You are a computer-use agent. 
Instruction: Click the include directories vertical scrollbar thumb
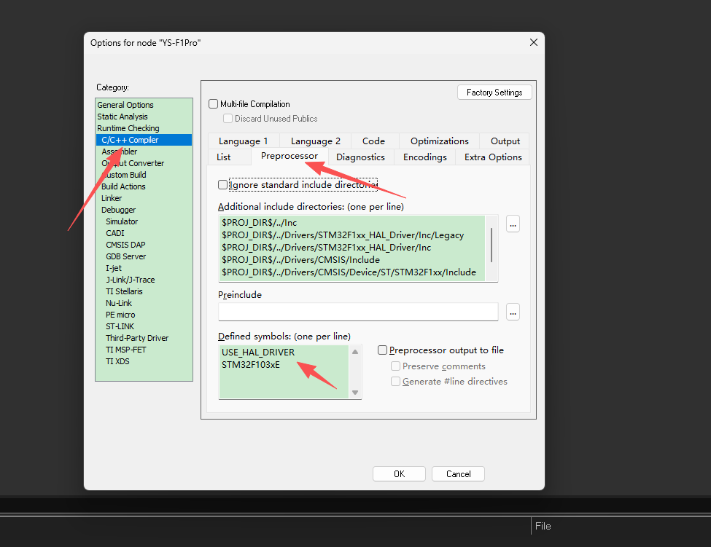[492, 245]
